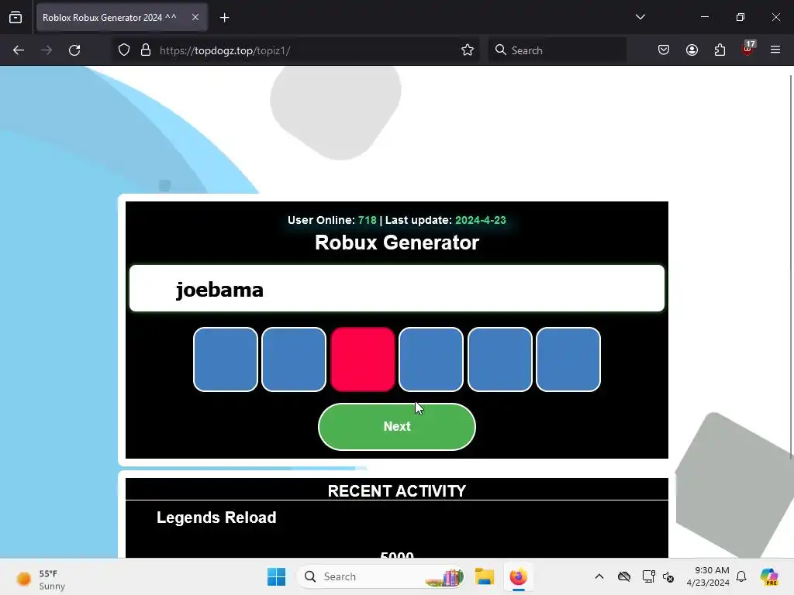Click the forward navigation arrow

point(47,50)
